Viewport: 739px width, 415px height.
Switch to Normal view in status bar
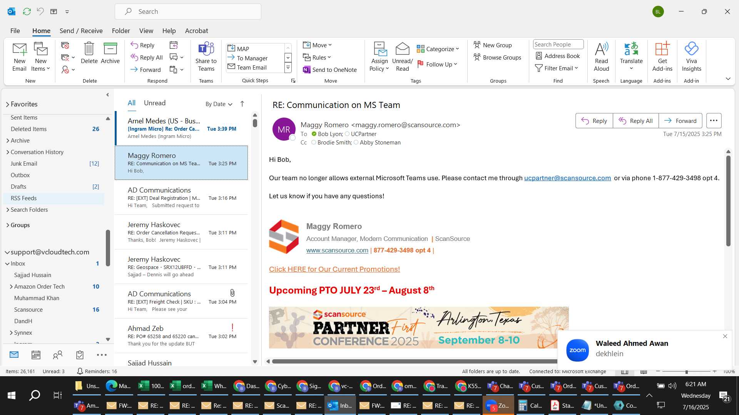pyautogui.click(x=625, y=372)
